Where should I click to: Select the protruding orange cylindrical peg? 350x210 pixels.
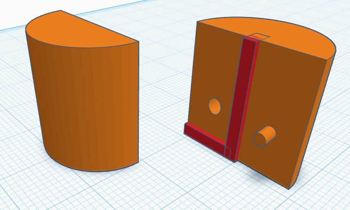tap(264, 136)
